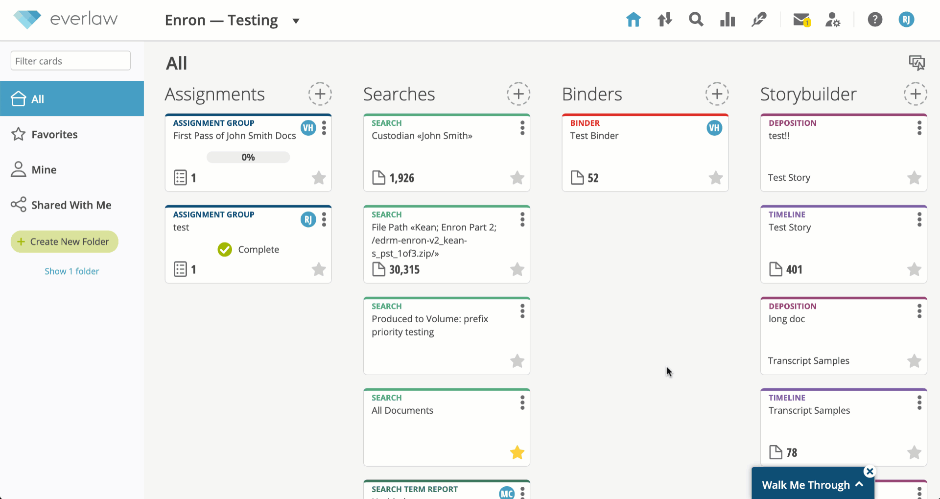Open the Help question mark icon
Screen dimensions: 940x499
tap(875, 20)
